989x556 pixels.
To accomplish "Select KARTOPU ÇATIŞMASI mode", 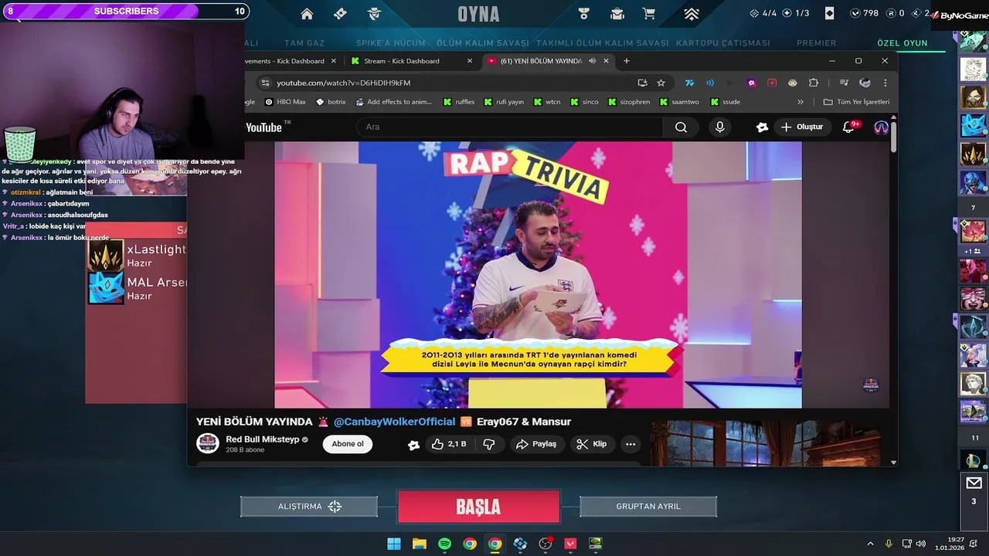I will 722,43.
